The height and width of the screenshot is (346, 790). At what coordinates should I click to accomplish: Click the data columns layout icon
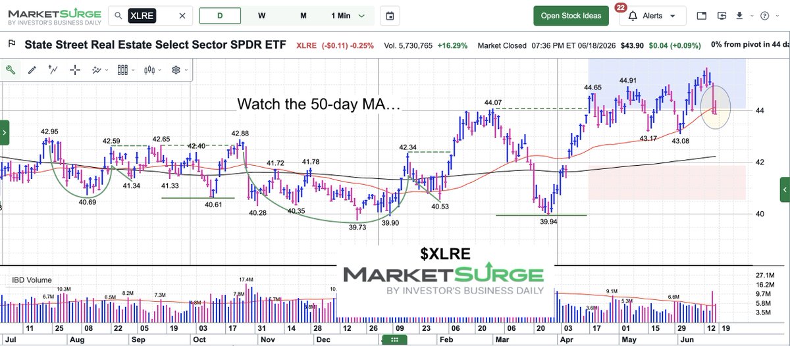123,70
